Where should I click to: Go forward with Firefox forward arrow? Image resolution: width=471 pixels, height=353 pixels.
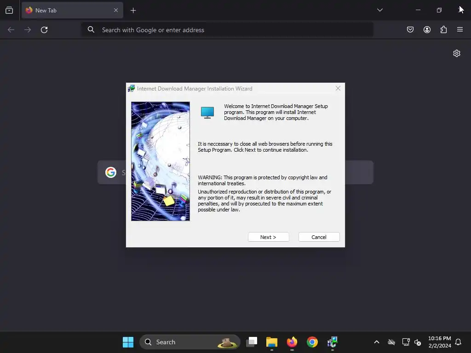coord(28,30)
